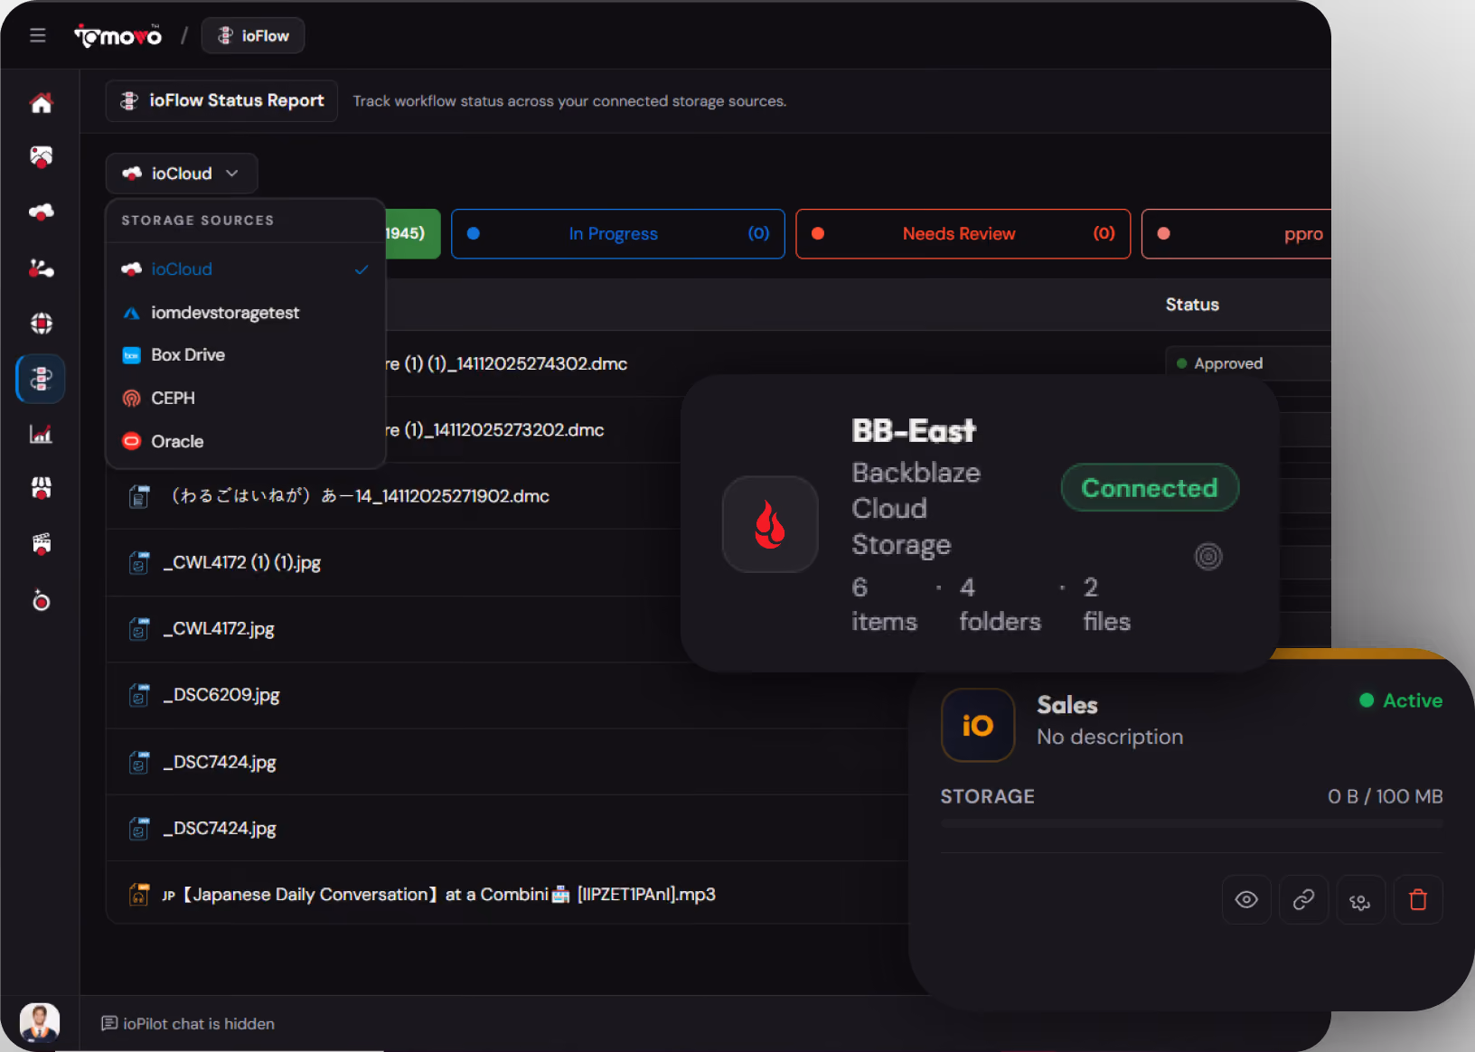Viewport: 1475px width, 1052px height.
Task: Click the iO Sales workspace logo
Action: 978,725
